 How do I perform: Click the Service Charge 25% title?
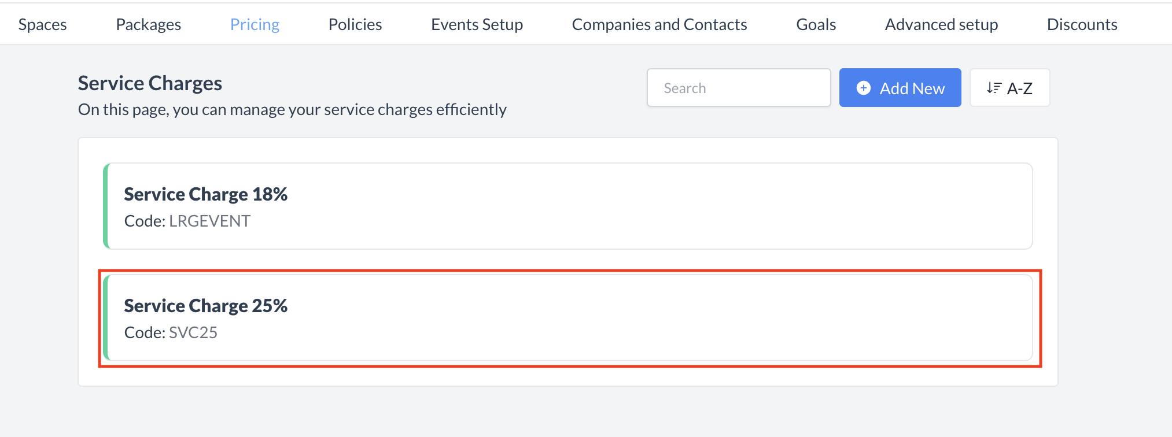pyautogui.click(x=206, y=305)
